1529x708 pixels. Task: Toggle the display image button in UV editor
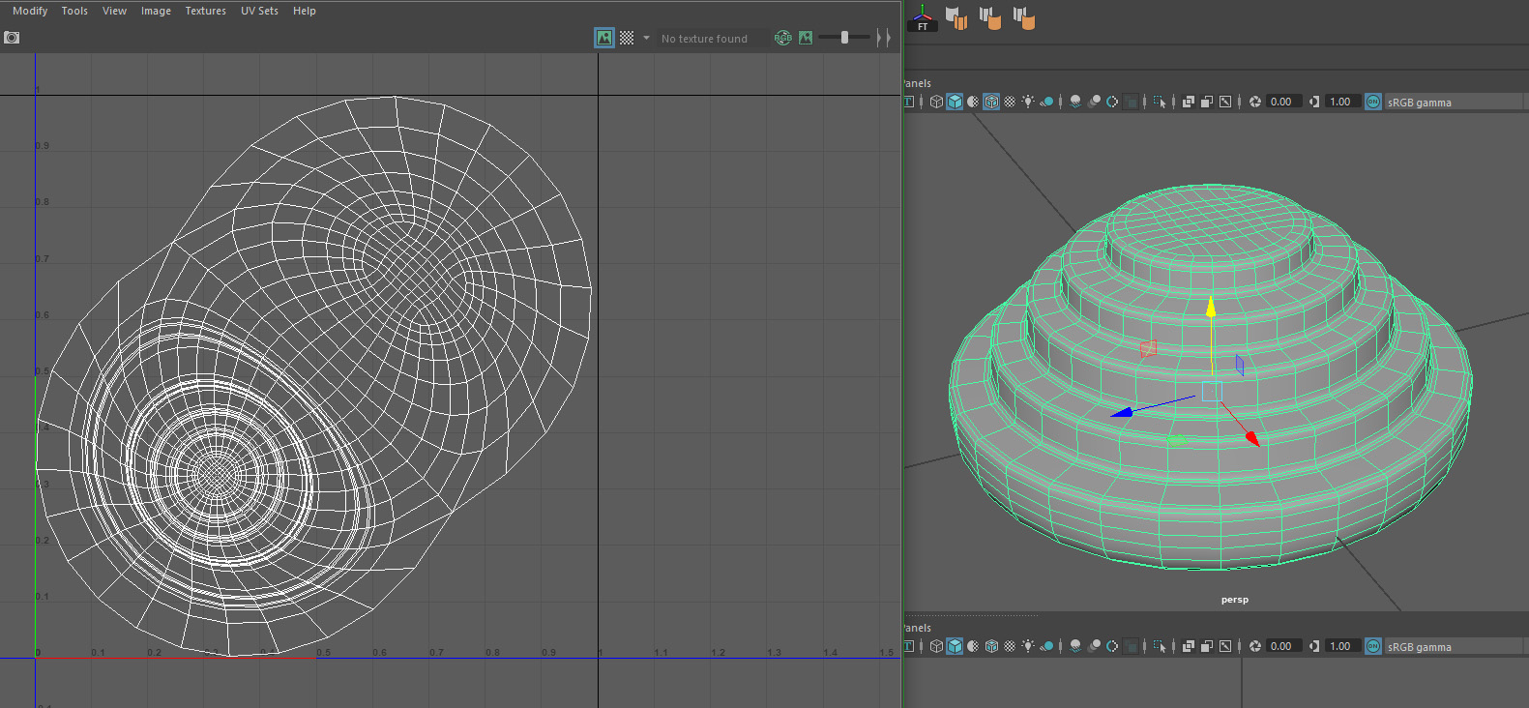click(604, 38)
